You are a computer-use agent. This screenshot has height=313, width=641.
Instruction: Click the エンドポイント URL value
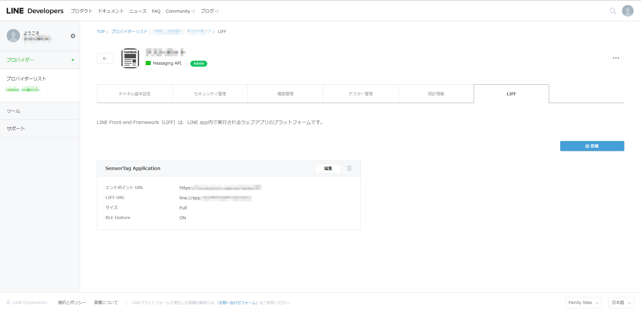220,188
